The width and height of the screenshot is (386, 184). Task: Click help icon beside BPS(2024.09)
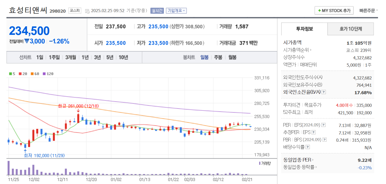pos(325,140)
